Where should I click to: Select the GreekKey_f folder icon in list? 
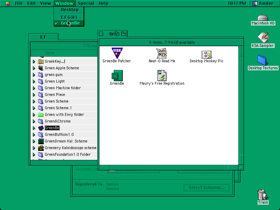click(x=41, y=62)
